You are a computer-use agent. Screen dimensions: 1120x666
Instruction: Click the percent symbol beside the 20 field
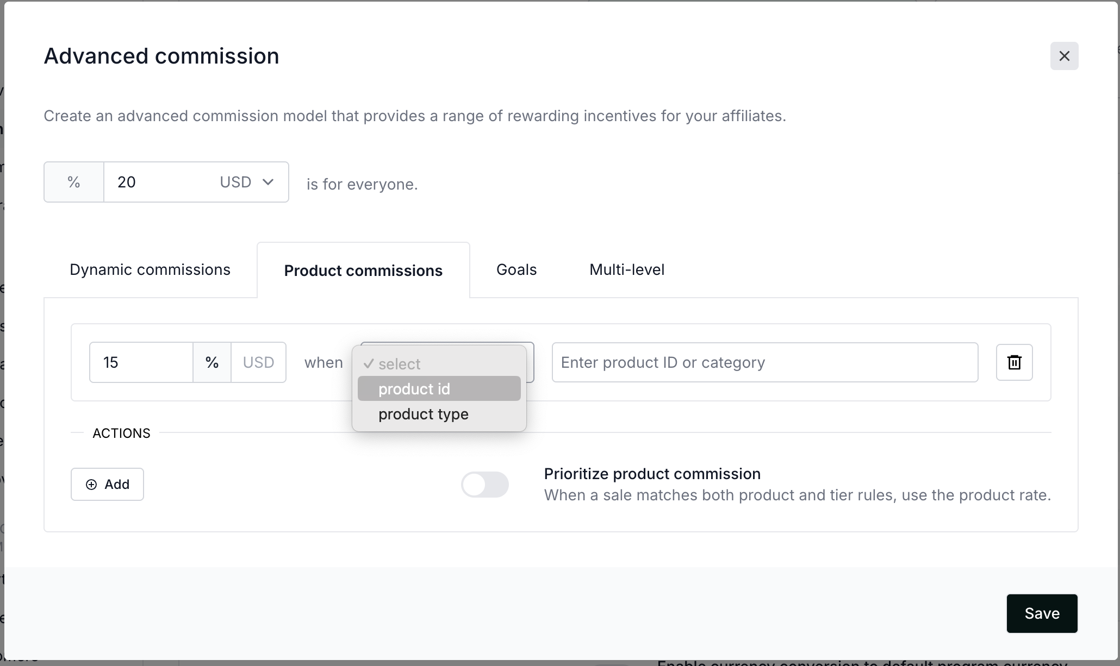click(x=74, y=182)
